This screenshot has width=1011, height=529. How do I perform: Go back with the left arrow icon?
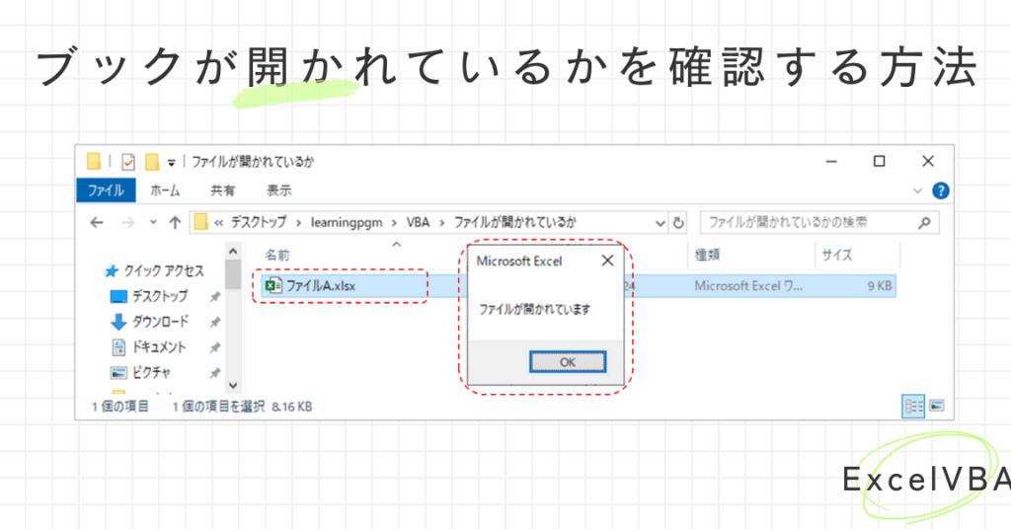97,222
